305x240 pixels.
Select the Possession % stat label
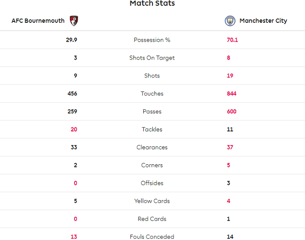[x=152, y=40]
